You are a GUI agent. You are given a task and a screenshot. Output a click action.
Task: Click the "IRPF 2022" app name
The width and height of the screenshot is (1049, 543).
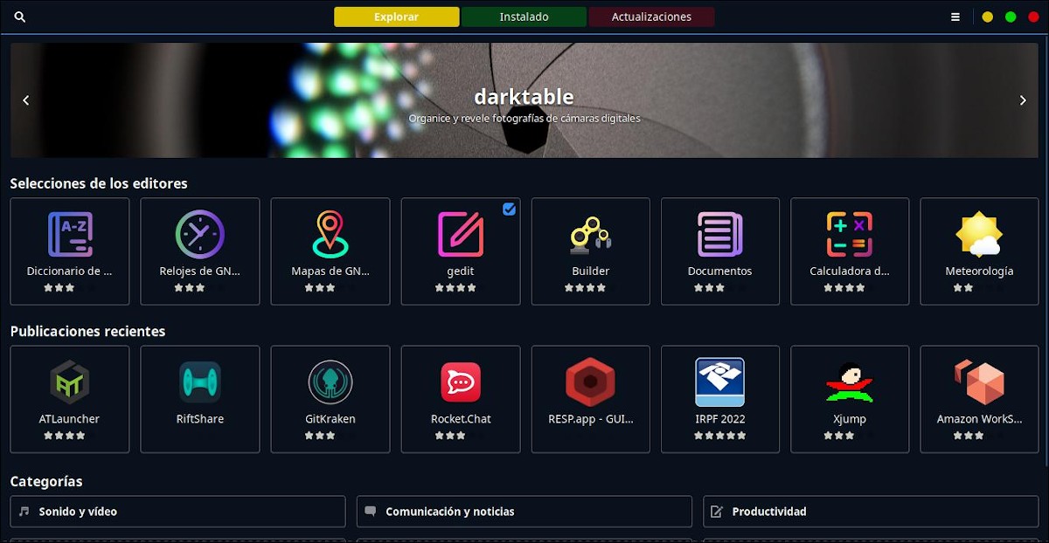[x=720, y=419]
